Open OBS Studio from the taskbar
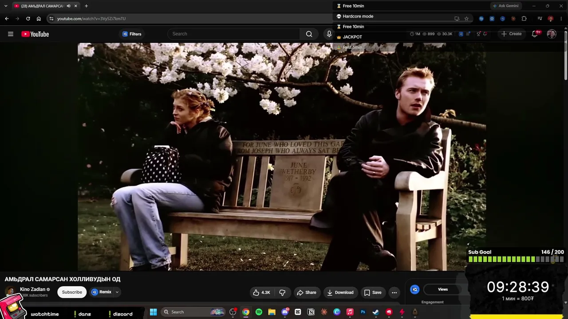Viewport: 568px width, 319px height. coord(233,312)
